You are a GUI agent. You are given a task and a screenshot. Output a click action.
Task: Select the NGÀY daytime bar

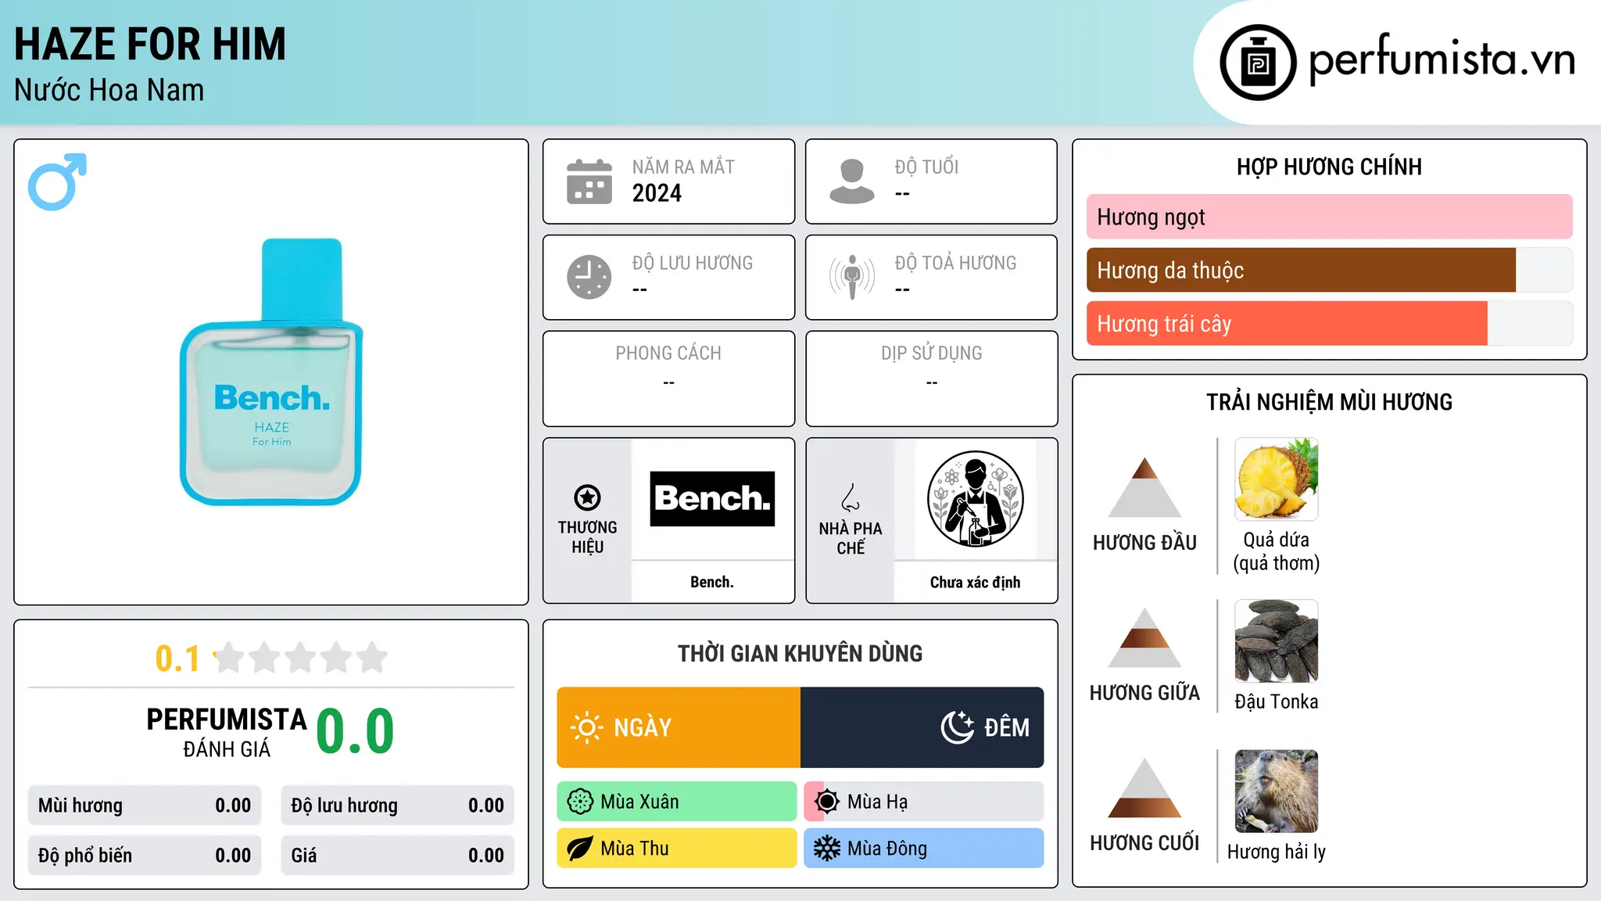[x=679, y=727]
